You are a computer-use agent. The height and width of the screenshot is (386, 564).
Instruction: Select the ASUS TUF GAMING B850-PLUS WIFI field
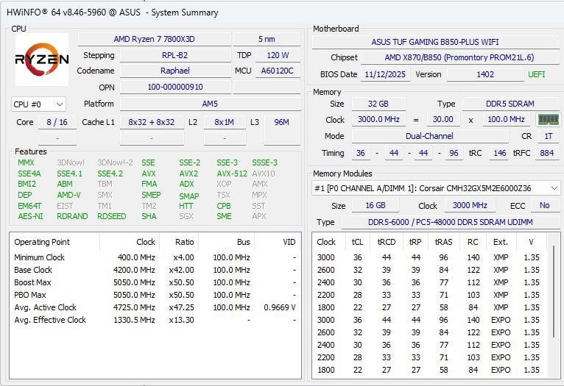click(436, 42)
